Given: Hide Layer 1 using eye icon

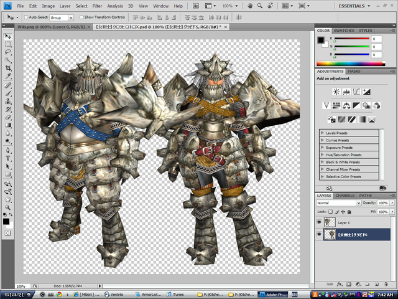Looking at the screenshot, I should [319, 222].
